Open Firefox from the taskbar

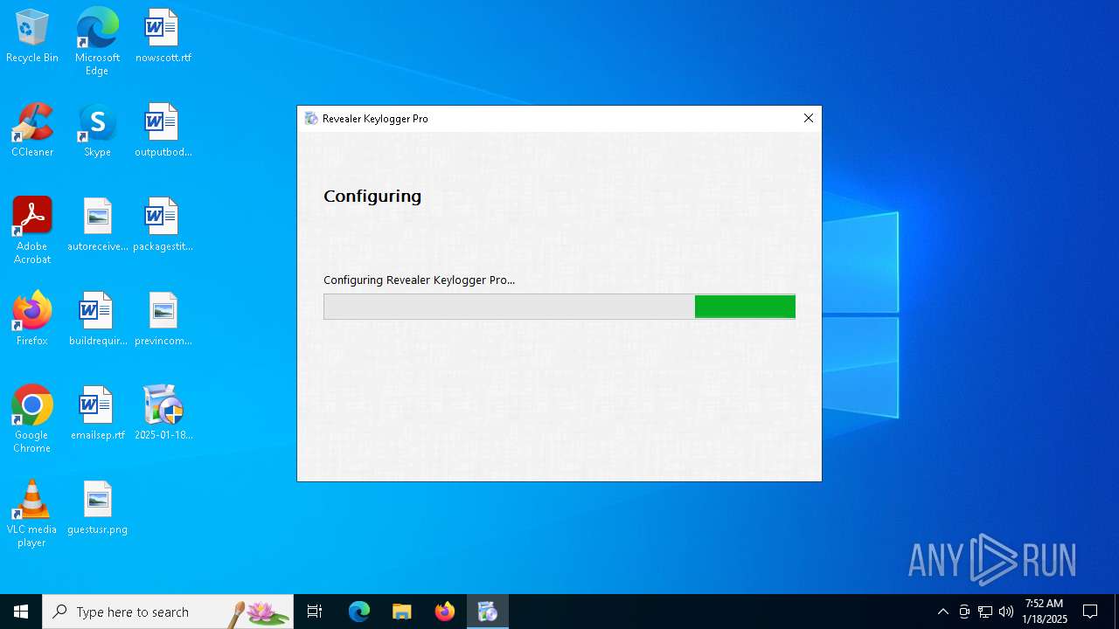click(444, 612)
